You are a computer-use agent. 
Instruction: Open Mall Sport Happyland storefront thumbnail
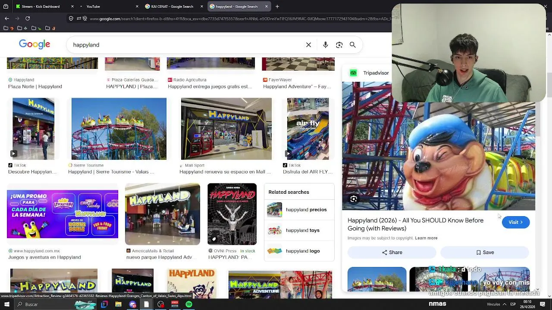pos(226,129)
